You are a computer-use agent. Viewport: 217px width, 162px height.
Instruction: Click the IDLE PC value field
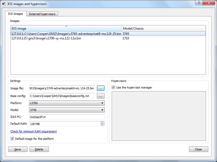point(67,117)
